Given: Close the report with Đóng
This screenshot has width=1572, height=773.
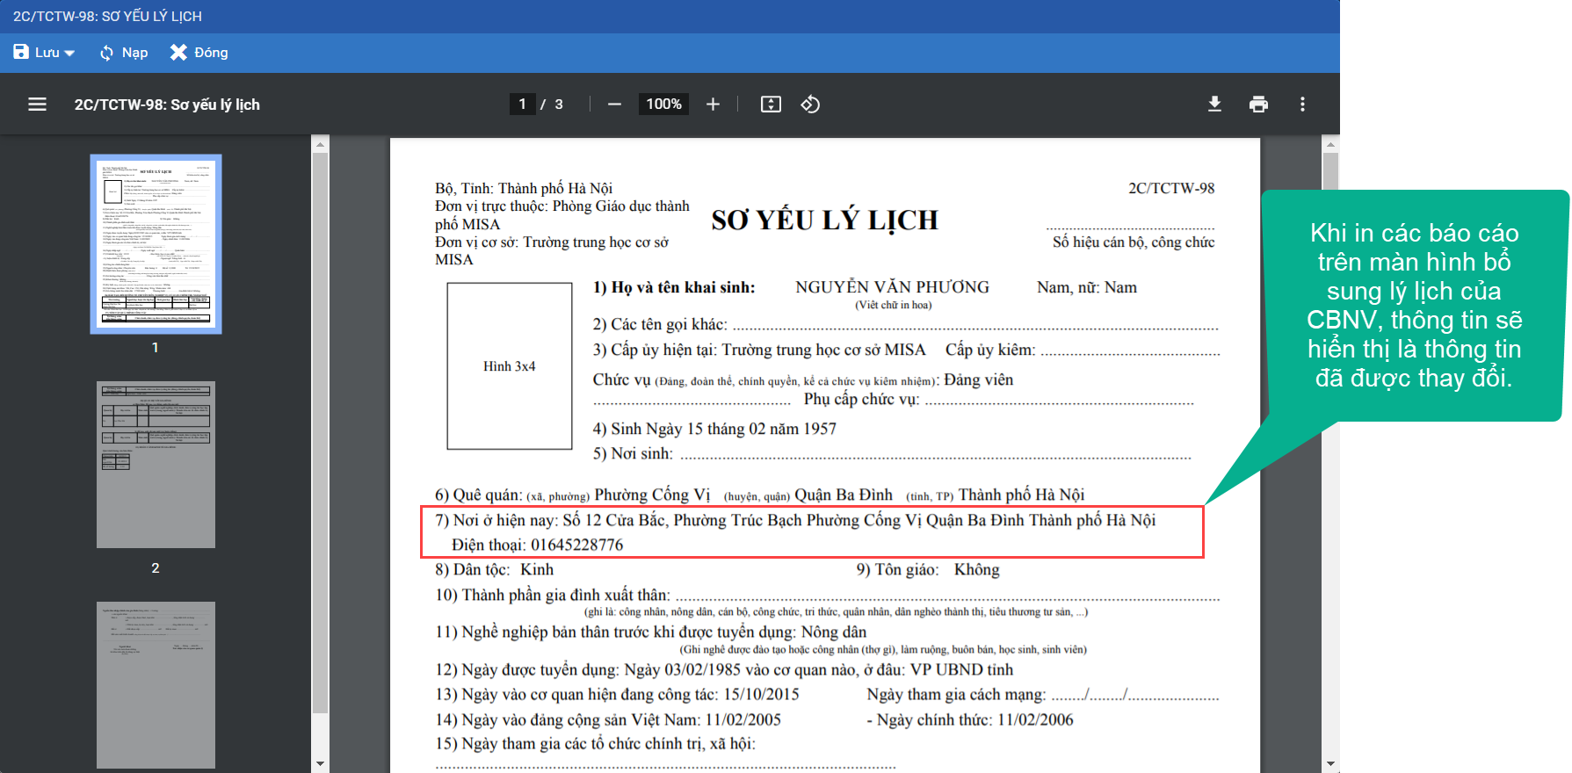Looking at the screenshot, I should (199, 53).
